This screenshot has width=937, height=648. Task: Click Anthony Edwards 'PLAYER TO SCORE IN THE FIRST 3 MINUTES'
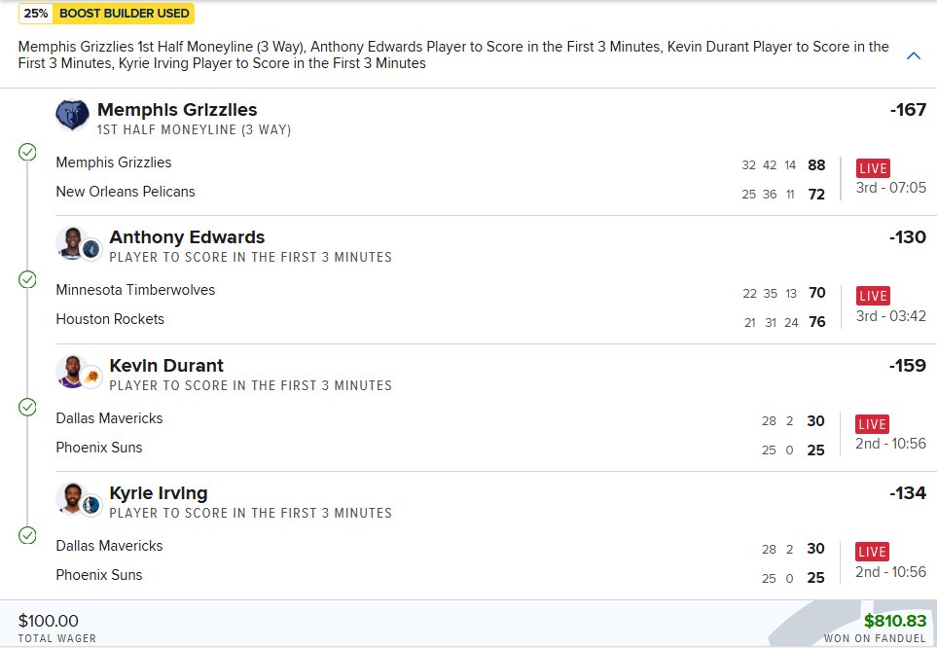tap(250, 257)
